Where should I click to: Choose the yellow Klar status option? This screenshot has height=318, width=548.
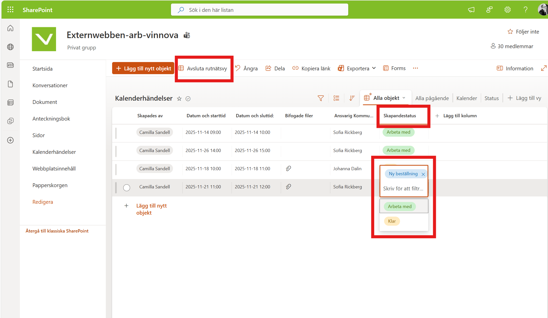392,221
